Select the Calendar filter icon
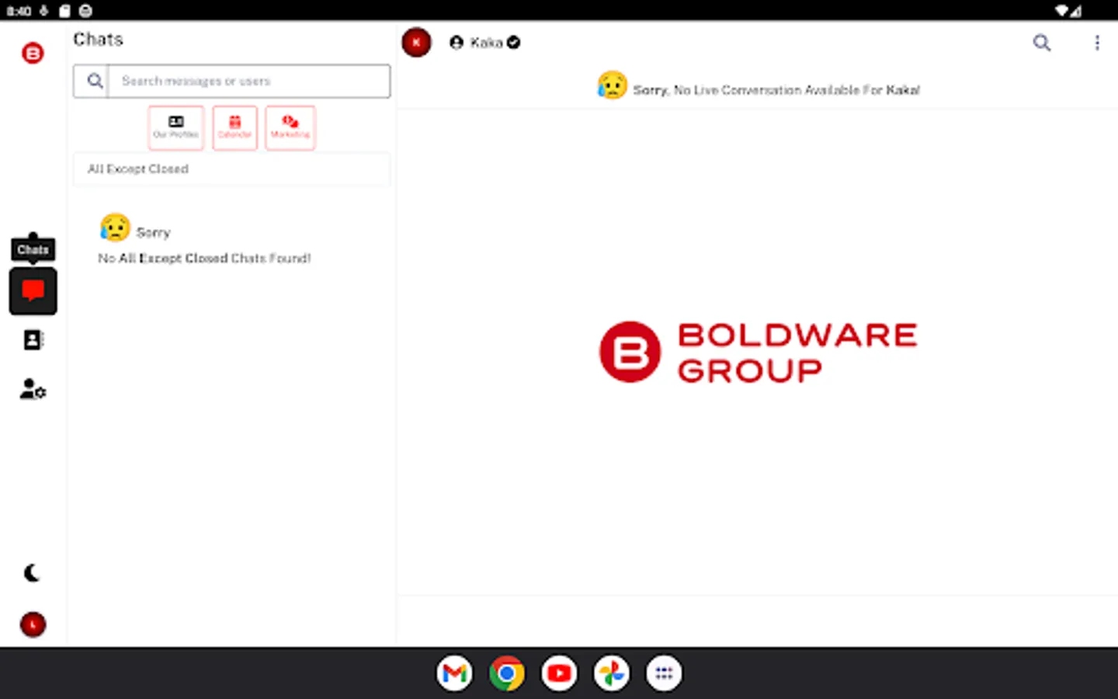Screen dimensions: 1118x699 [234, 127]
